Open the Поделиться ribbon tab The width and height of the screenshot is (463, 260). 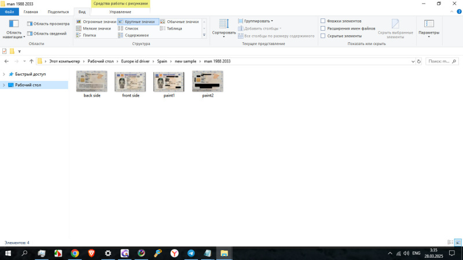(57, 12)
